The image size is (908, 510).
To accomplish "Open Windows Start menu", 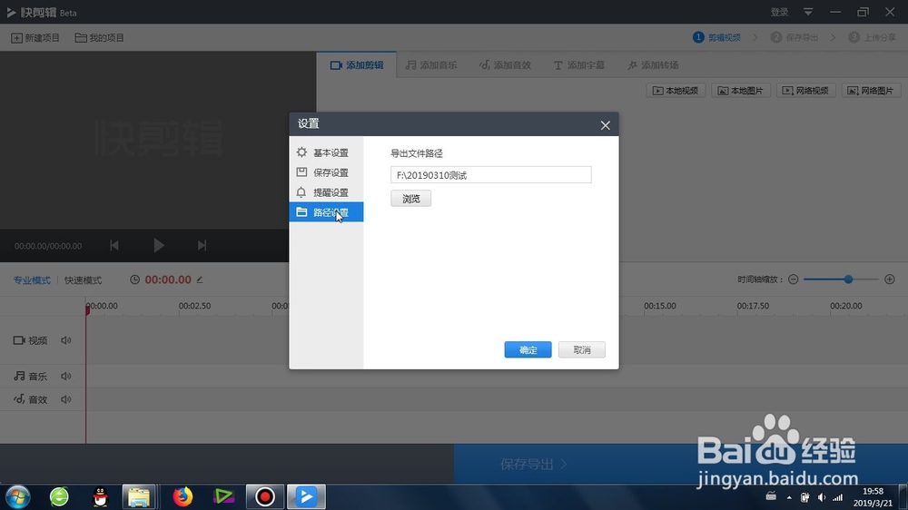I will tap(17, 496).
